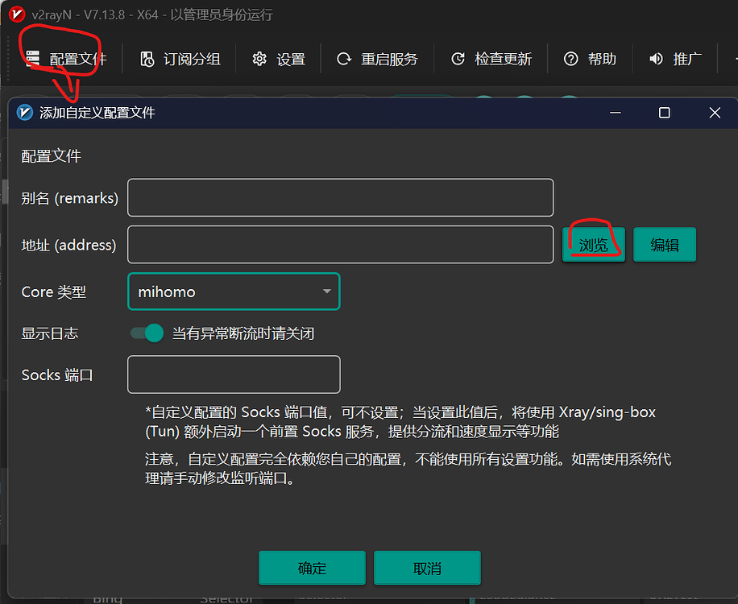Click the 地址 (address) label
Screen dimensions: 738x604
pyautogui.click(x=68, y=245)
